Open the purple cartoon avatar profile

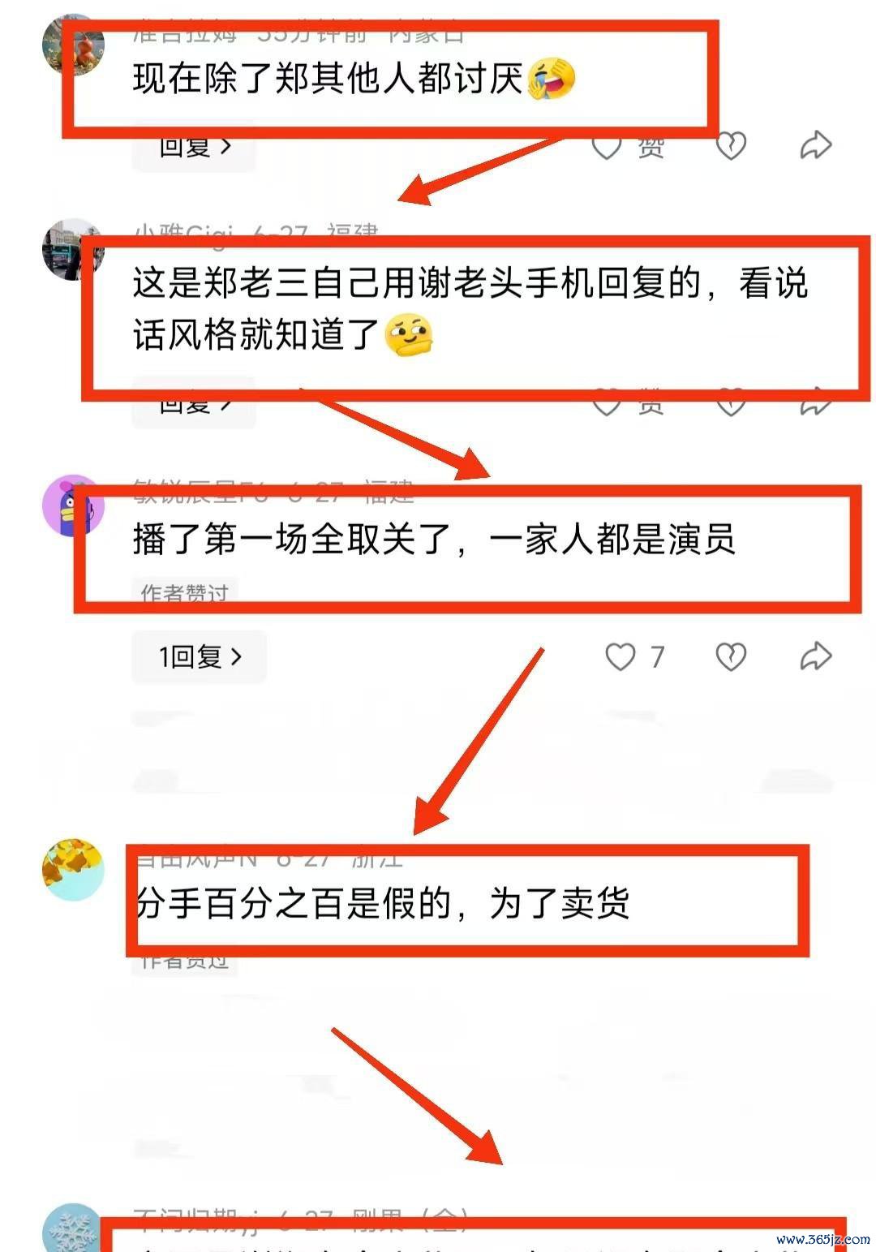(73, 506)
